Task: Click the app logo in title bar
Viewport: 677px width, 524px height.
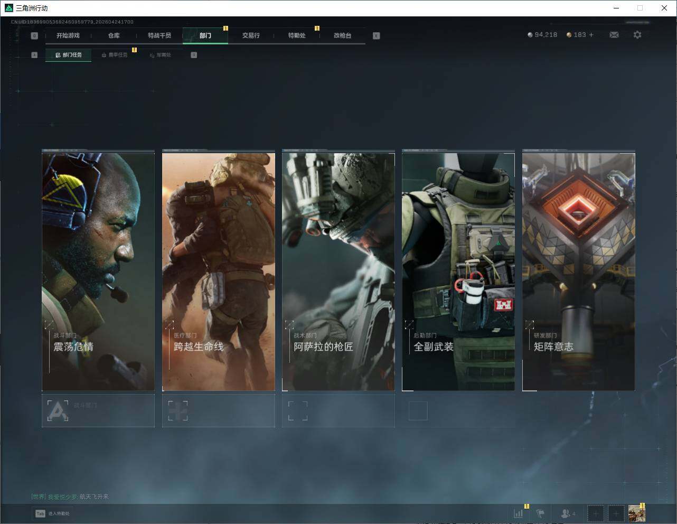Action: click(9, 8)
